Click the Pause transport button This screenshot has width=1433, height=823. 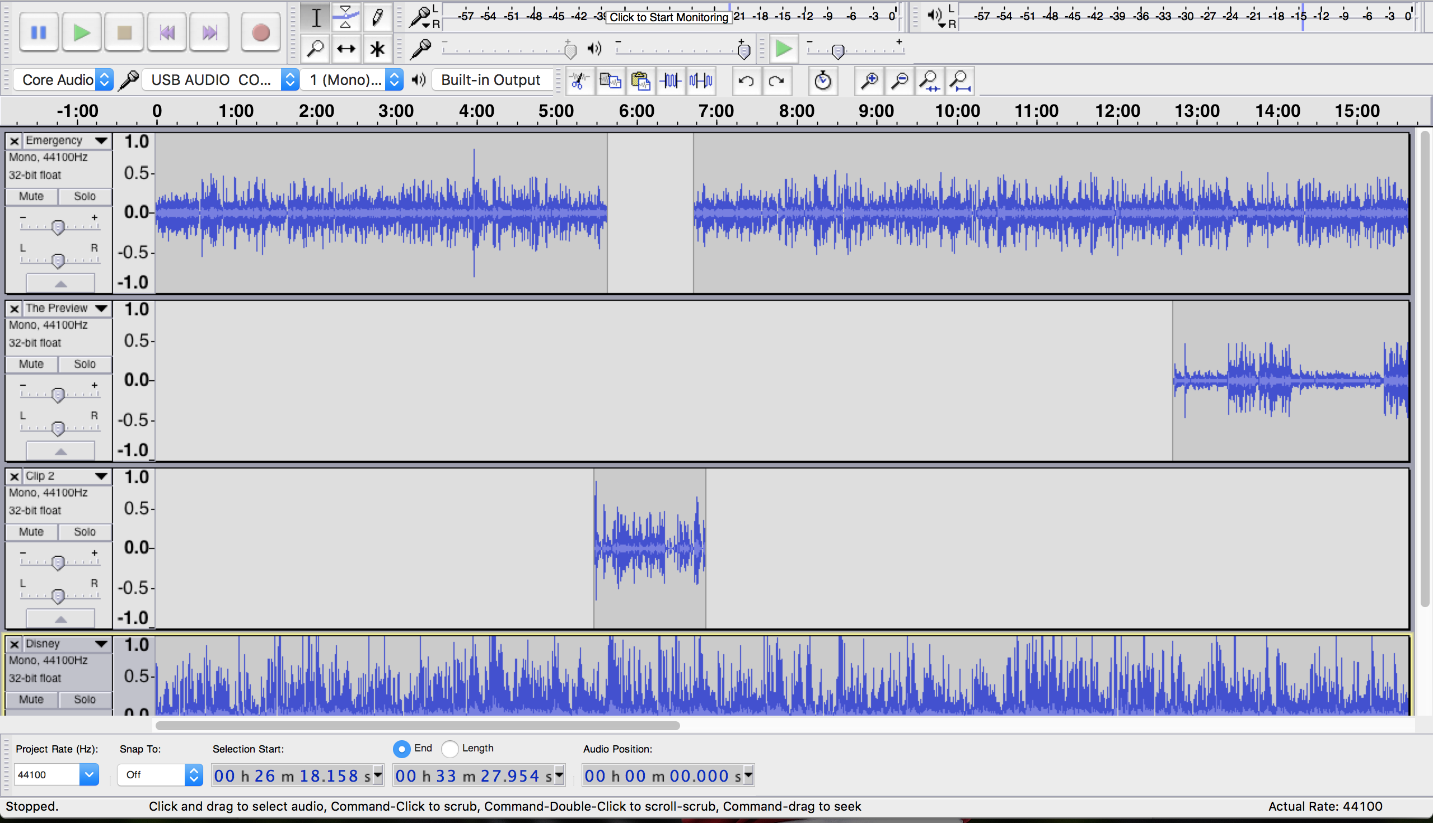tap(39, 33)
